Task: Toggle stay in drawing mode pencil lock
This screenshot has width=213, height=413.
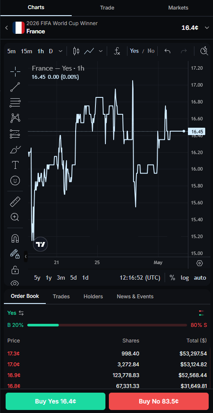Action: (15, 253)
